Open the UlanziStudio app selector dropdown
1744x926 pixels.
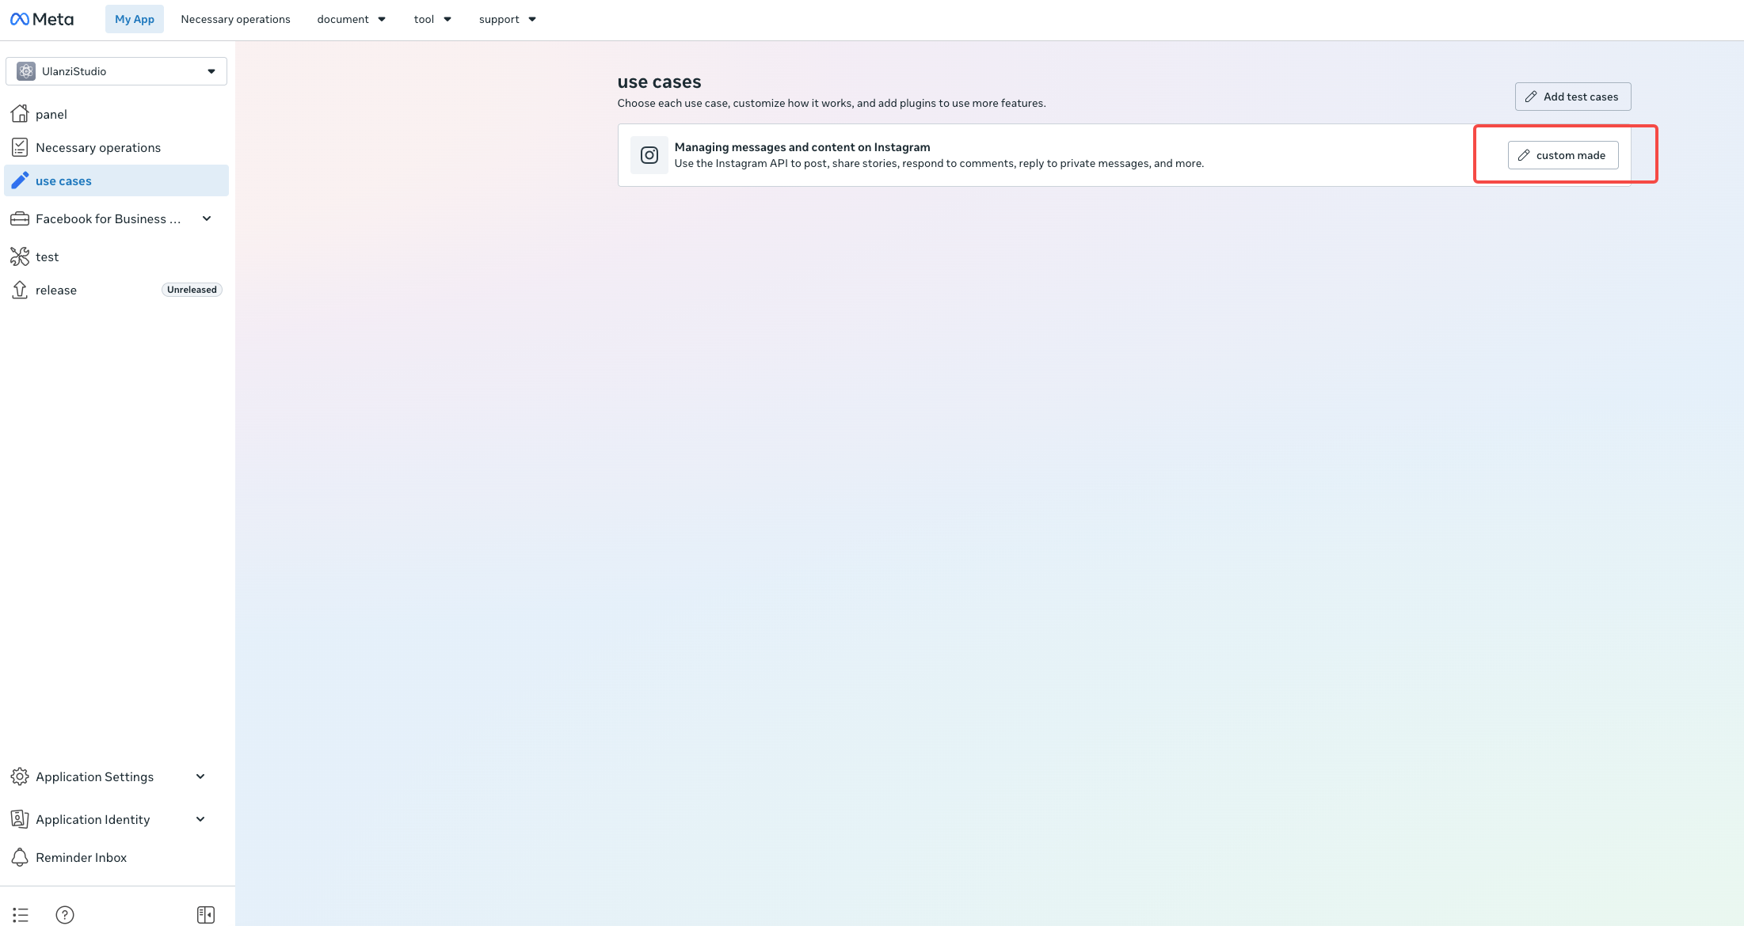coord(116,71)
